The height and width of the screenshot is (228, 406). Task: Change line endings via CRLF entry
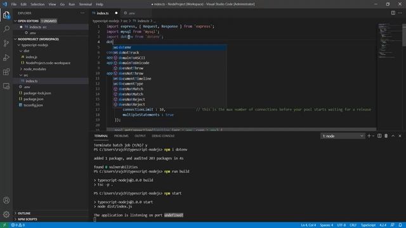click(x=353, y=225)
